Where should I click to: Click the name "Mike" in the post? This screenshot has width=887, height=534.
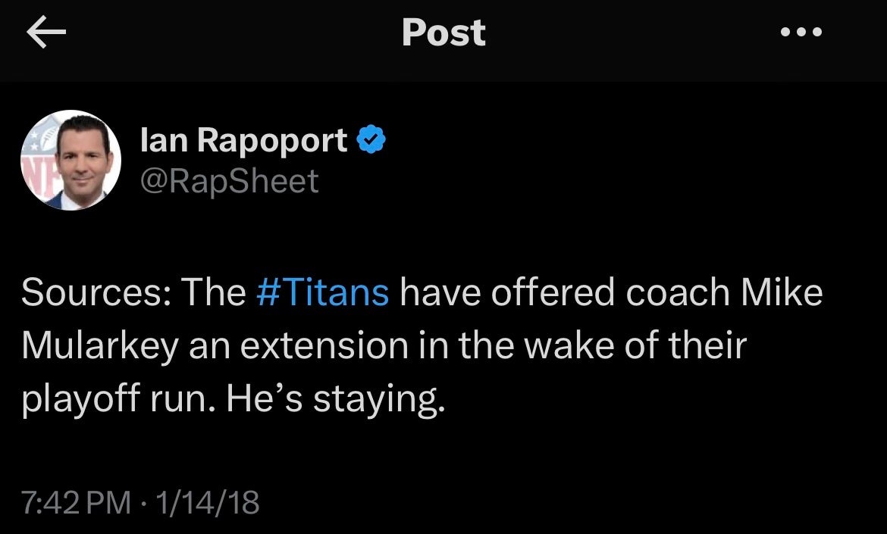(x=784, y=293)
